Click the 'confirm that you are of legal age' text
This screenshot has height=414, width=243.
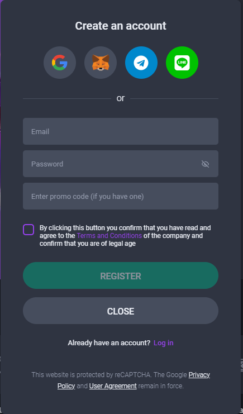tap(88, 244)
